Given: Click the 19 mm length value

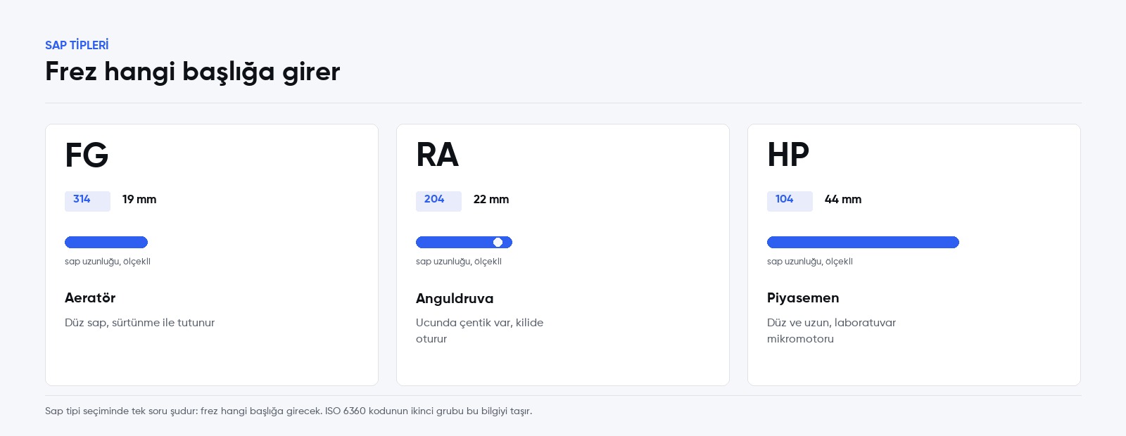Looking at the screenshot, I should (x=139, y=200).
